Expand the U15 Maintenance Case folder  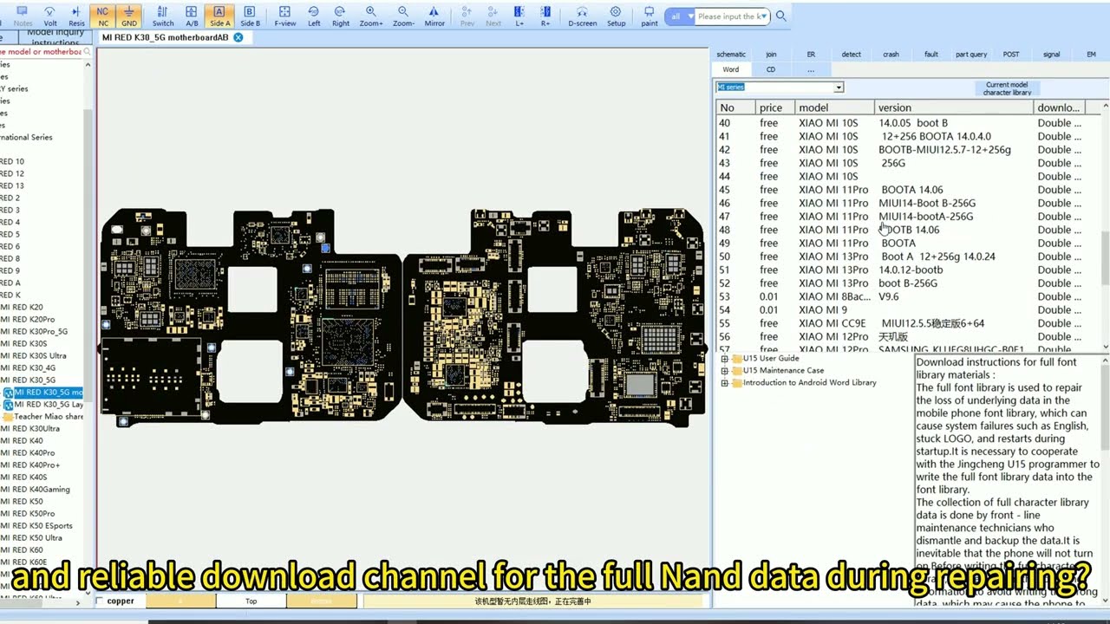[725, 370]
